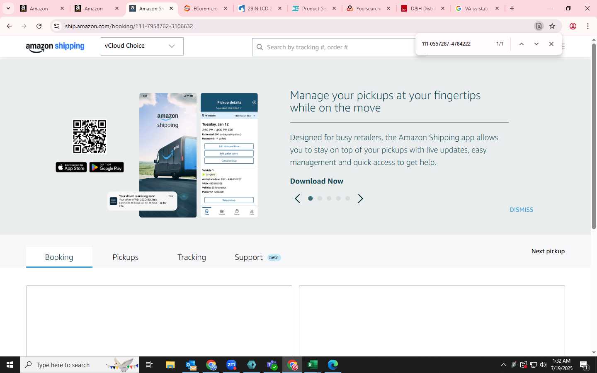Open Excel from taskbar
The image size is (597, 373).
[313, 365]
